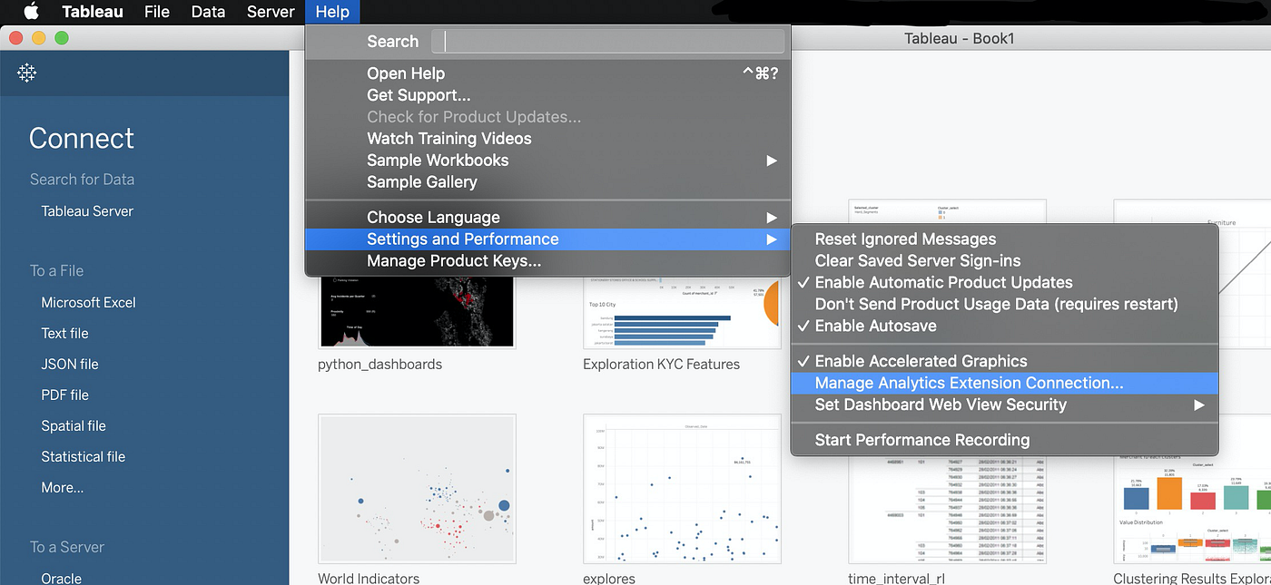Click the Exploration KYC Features label

(x=662, y=365)
